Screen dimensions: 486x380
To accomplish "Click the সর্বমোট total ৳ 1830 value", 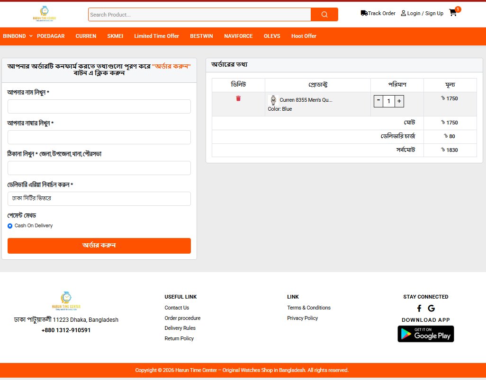I will [450, 150].
